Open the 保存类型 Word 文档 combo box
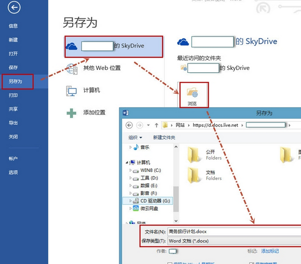The image size is (301, 264). tap(234, 241)
